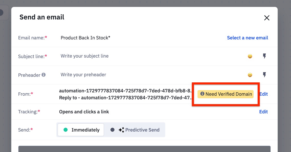Viewport: 291px width, 152px height.
Task: Click the Reply to address line
Action: coord(125,97)
